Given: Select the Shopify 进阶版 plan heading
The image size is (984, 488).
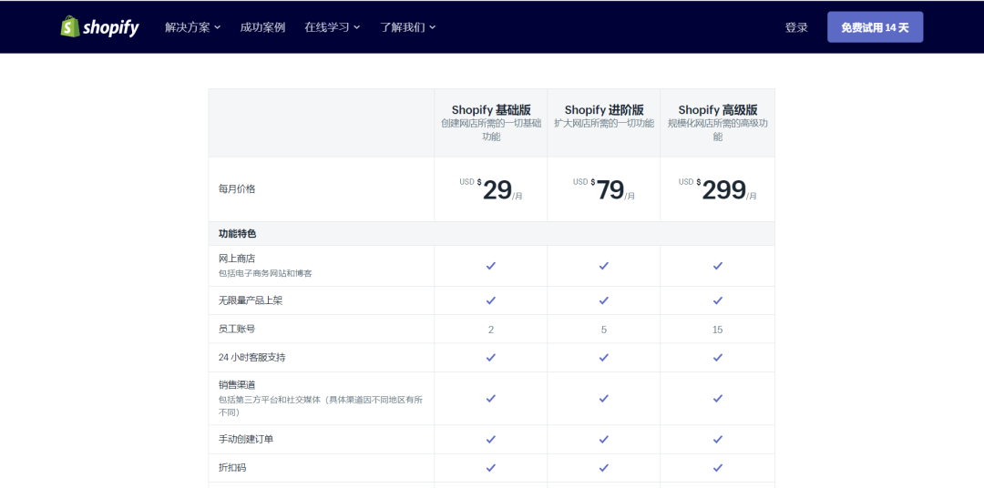Looking at the screenshot, I should coord(604,110).
